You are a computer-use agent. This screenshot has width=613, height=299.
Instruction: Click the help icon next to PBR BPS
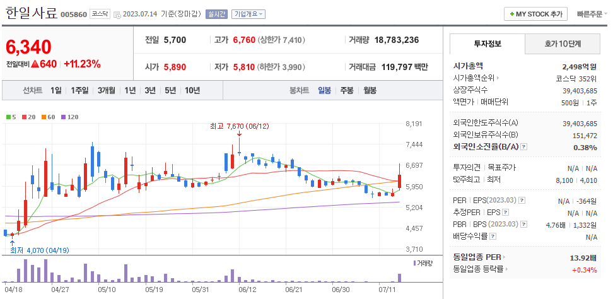point(524,225)
